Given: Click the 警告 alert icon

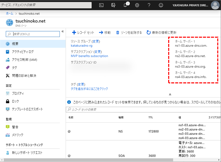Looking at the screenshot, I should [8, 127].
